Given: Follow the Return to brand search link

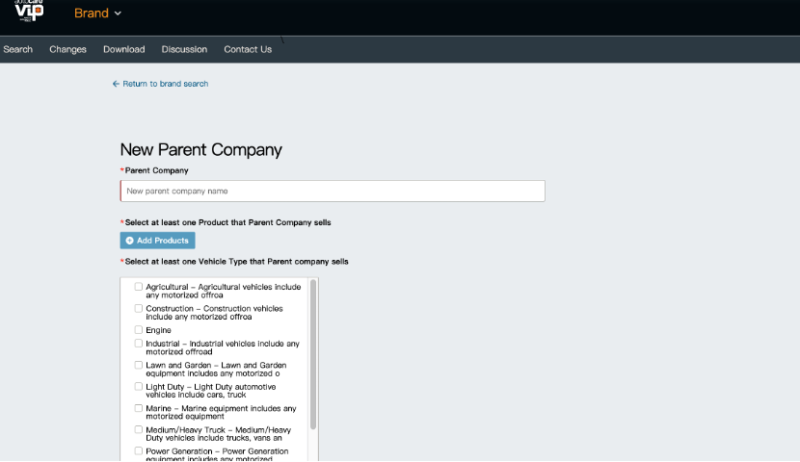Looking at the screenshot, I should 166,84.
